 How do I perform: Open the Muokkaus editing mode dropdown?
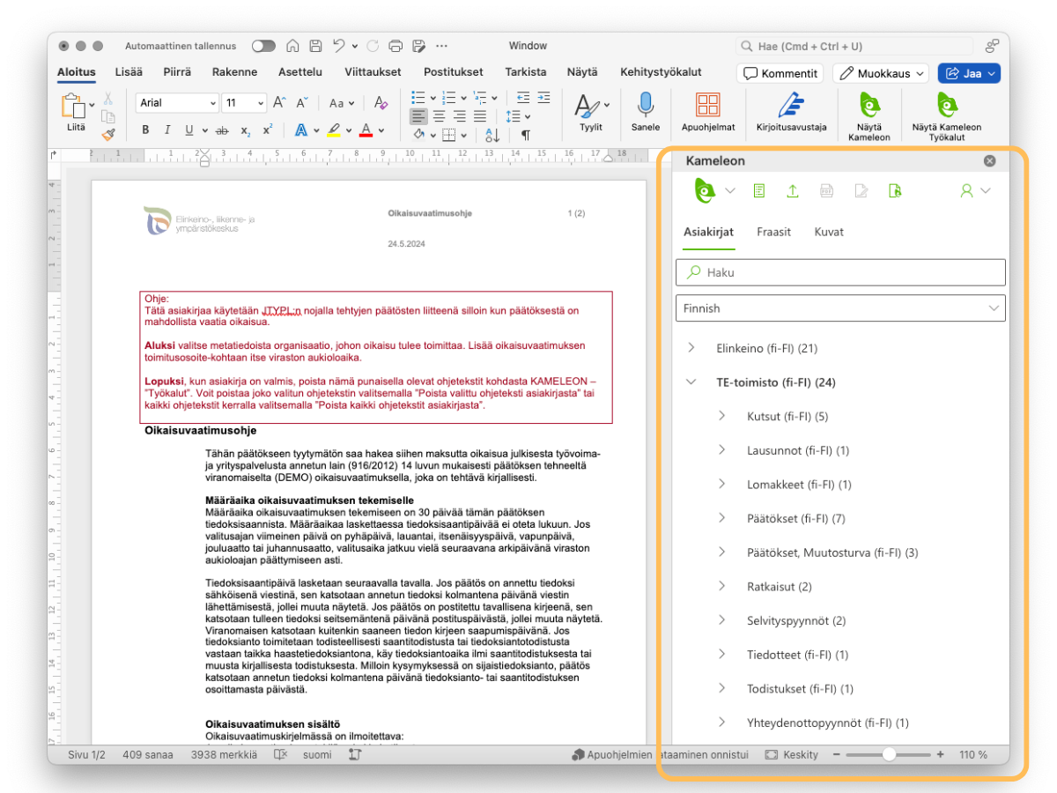pyautogui.click(x=881, y=74)
